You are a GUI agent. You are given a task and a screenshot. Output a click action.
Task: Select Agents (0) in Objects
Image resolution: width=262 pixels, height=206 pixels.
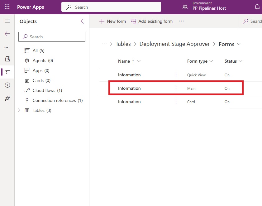(x=43, y=60)
